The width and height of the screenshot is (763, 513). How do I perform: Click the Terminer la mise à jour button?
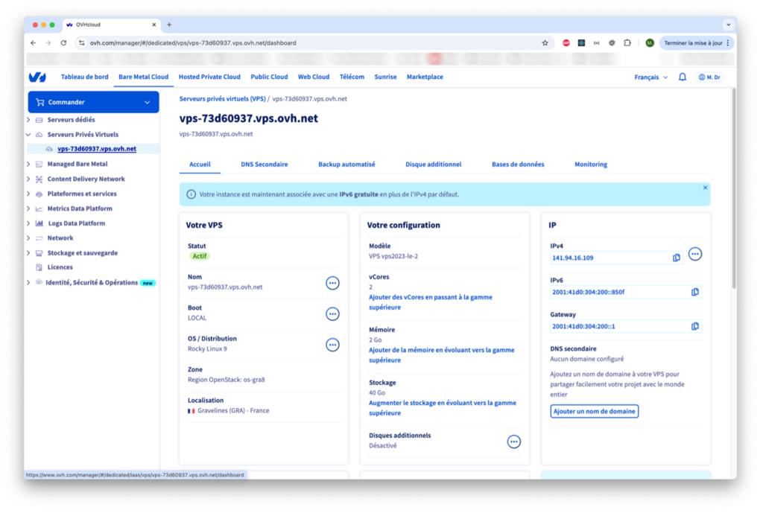point(694,42)
